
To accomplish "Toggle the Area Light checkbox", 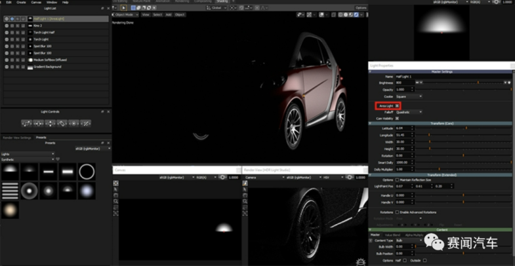I will 397,105.
